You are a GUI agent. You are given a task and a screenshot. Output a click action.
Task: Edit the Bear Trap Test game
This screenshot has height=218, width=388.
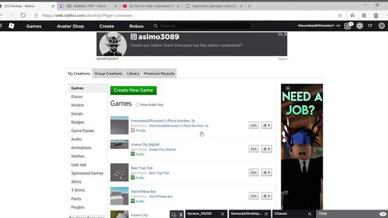(253, 172)
